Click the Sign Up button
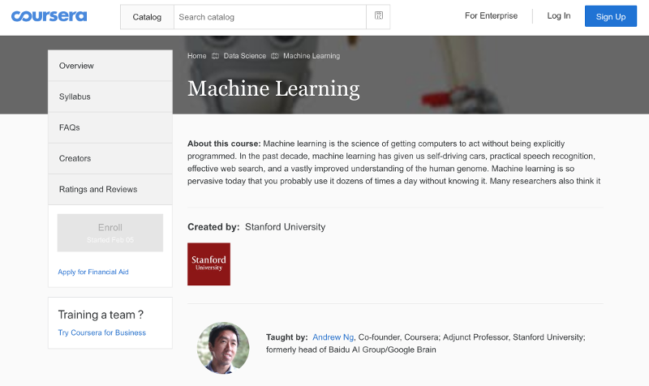Screen dimensions: 649x386 (x=611, y=16)
